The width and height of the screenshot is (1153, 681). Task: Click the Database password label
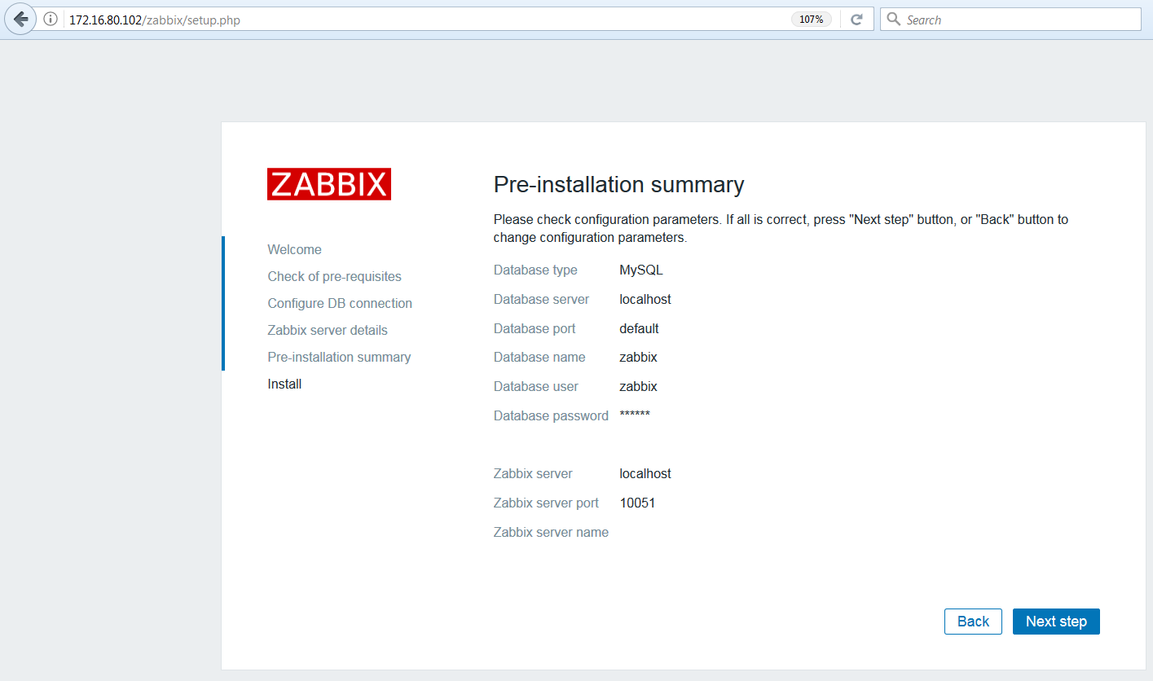pos(551,415)
